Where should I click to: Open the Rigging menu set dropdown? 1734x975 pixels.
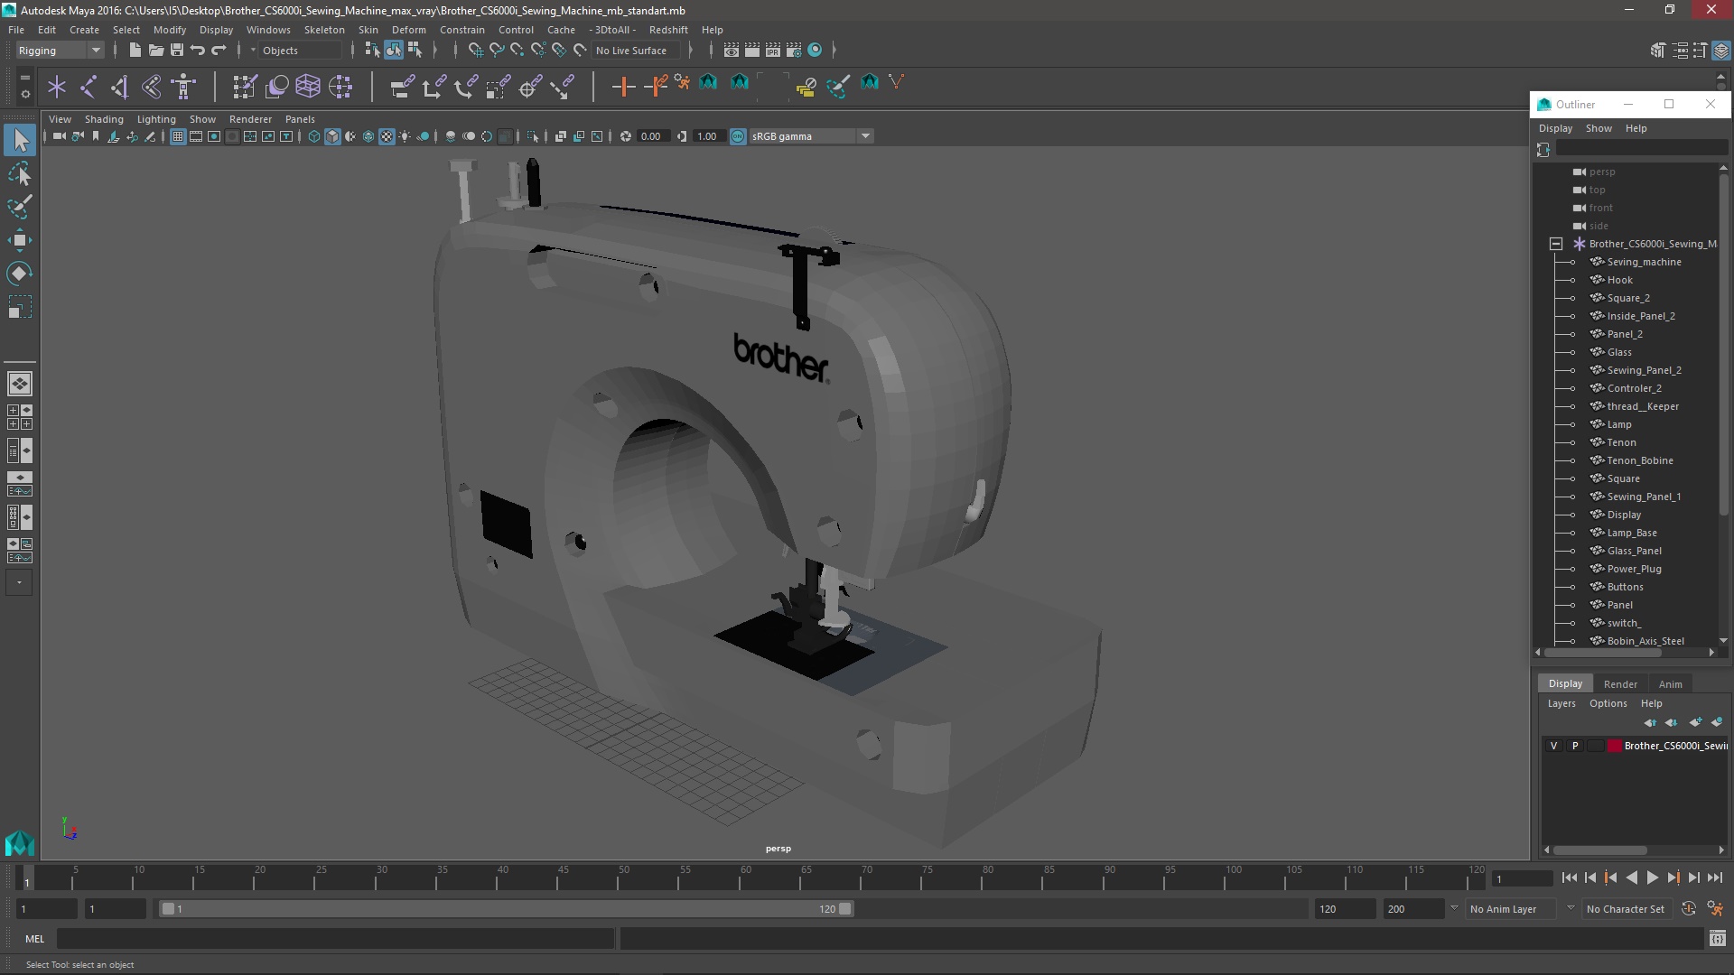point(60,51)
